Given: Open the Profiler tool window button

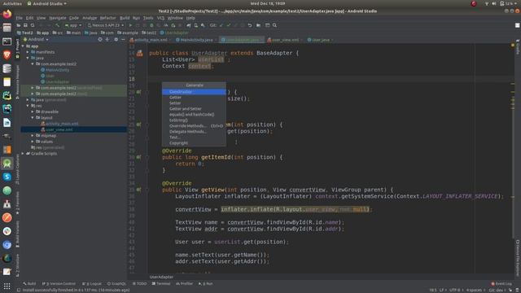Looking at the screenshot, I should coord(185,284).
